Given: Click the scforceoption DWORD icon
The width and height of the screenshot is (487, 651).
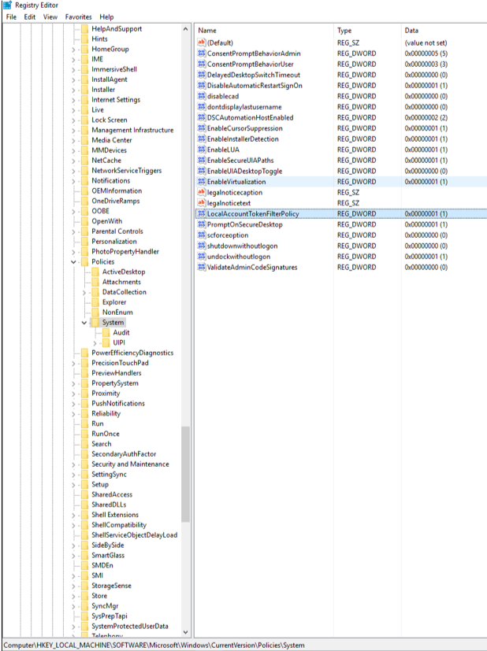Looking at the screenshot, I should click(x=202, y=235).
